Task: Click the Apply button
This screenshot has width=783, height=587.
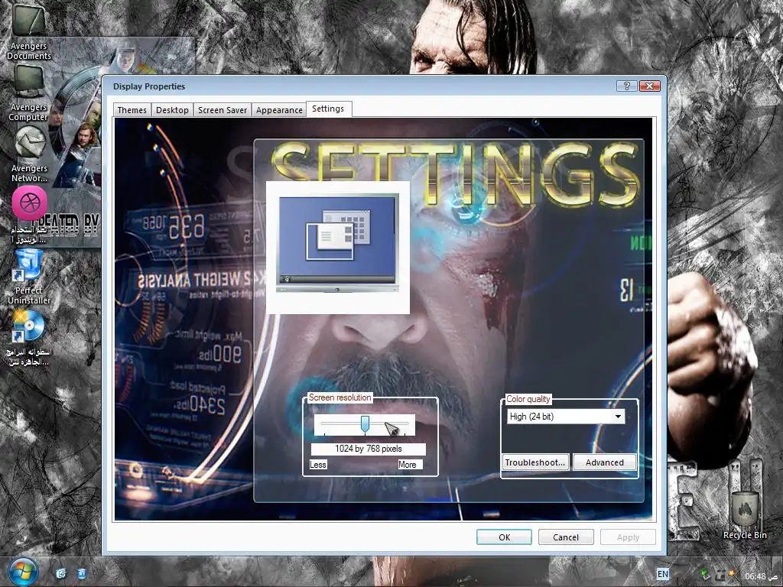Action: click(628, 537)
